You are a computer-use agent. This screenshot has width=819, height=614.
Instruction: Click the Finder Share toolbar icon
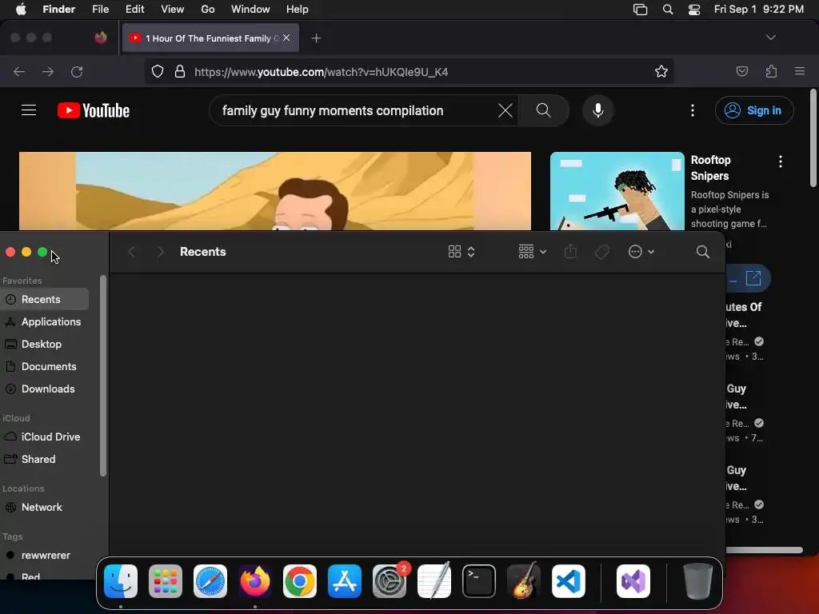pyautogui.click(x=570, y=252)
